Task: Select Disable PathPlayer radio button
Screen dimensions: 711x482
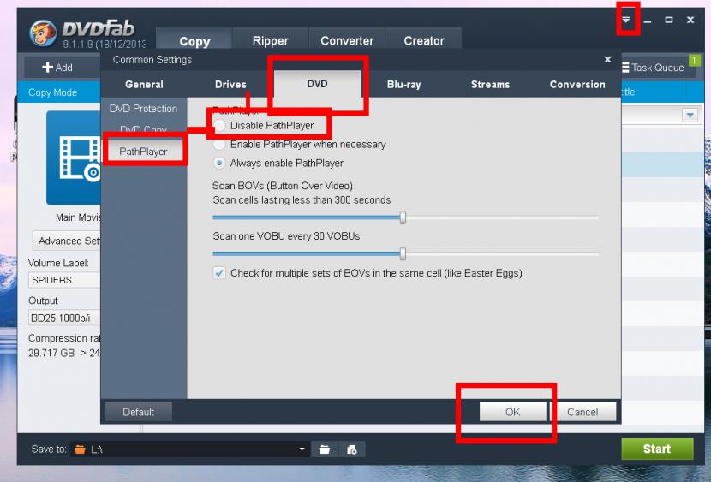Action: tap(219, 126)
